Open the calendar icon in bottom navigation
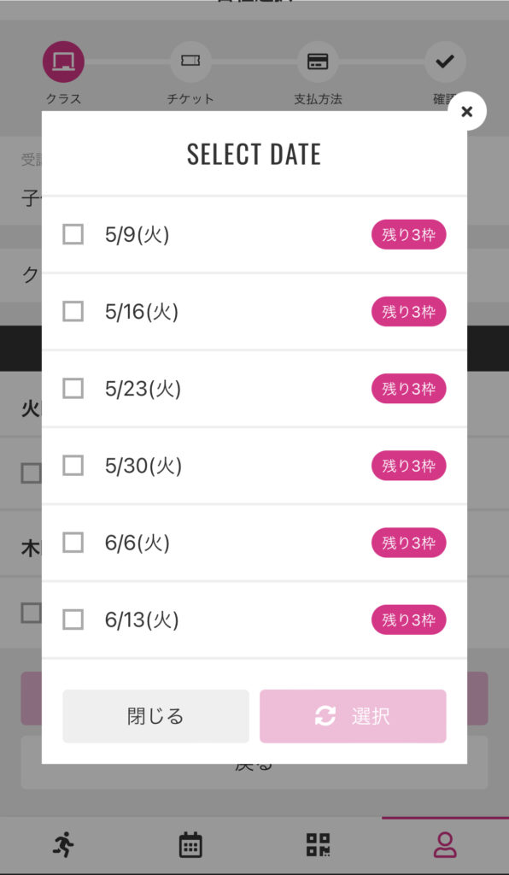This screenshot has height=875, width=509. coord(190,845)
